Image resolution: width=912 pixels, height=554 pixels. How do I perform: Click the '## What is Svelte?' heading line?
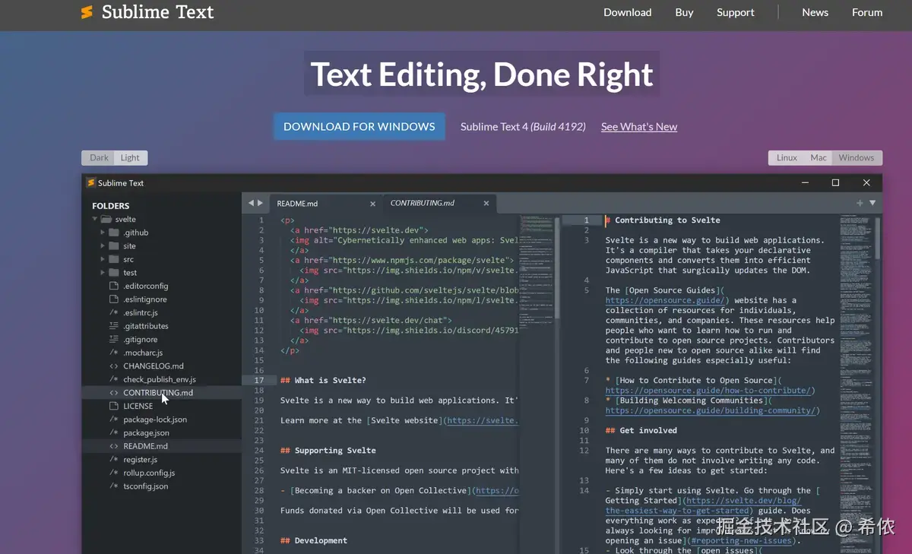coord(323,380)
